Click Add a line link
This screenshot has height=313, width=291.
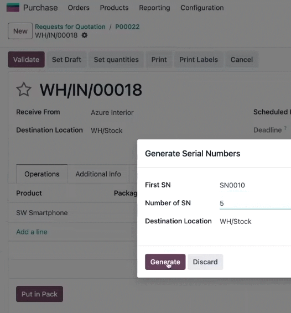point(32,232)
